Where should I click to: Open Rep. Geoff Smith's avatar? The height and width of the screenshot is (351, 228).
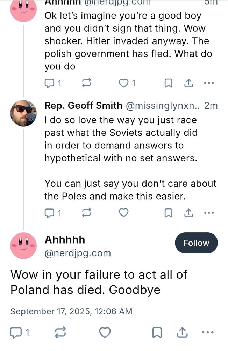coord(24,113)
